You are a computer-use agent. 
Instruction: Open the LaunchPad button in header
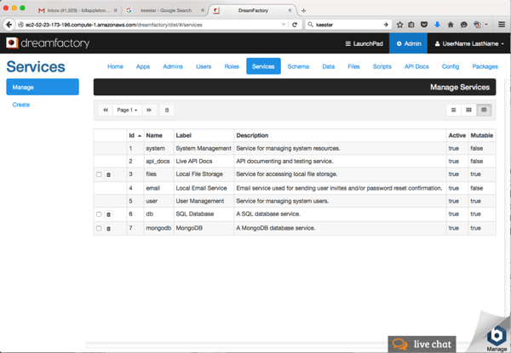pyautogui.click(x=364, y=43)
